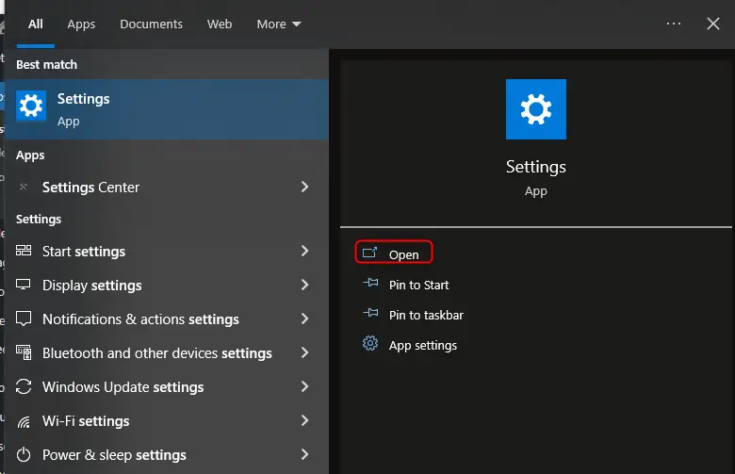The height and width of the screenshot is (474, 735).
Task: Click the Power & sleep power icon
Action: [24, 455]
